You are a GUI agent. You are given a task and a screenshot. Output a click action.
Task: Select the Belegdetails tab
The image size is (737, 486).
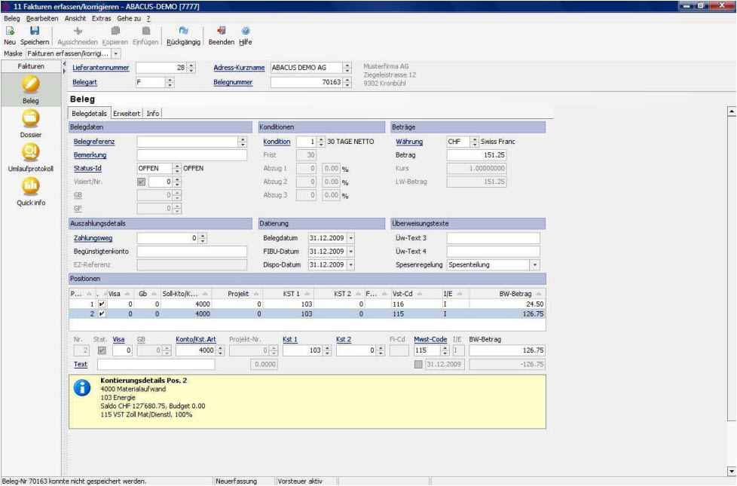[90, 113]
